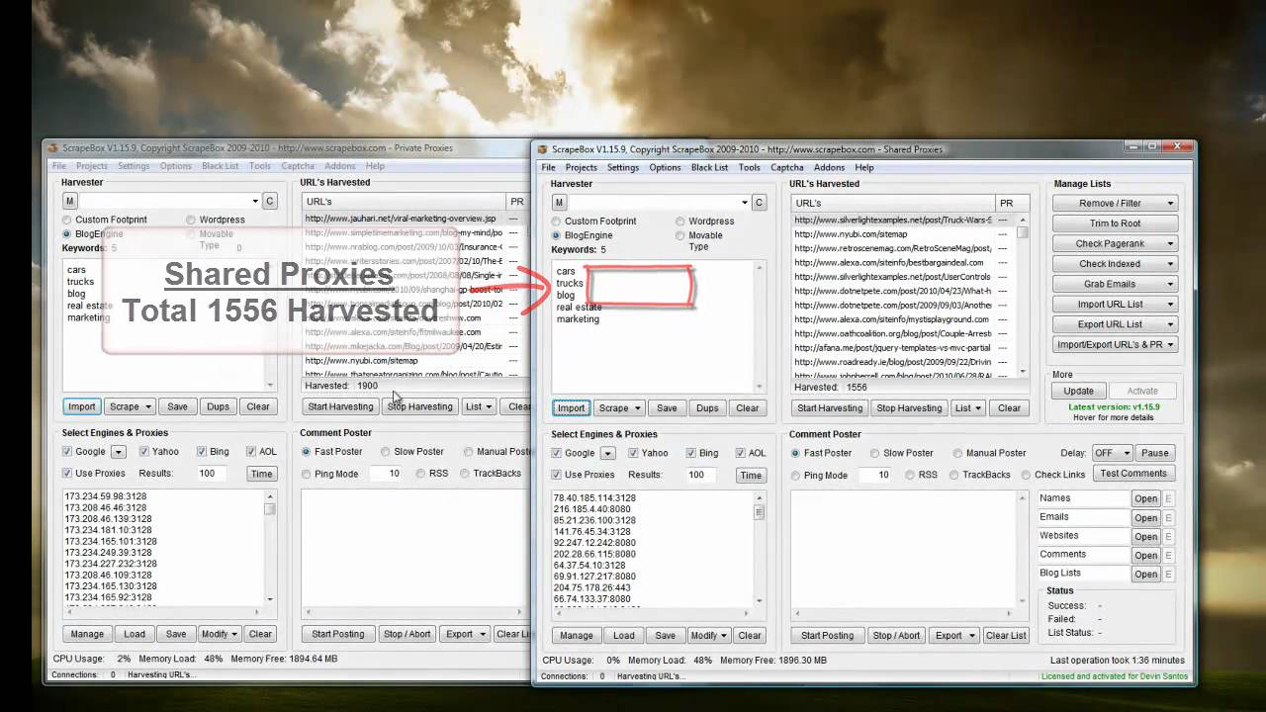Open Addons menu in Shared Proxies window

click(x=830, y=167)
